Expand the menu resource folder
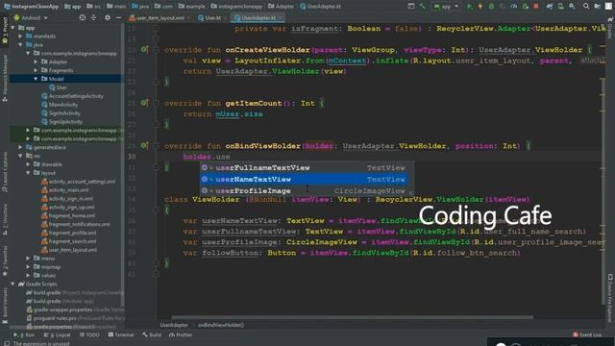Image resolution: width=615 pixels, height=346 pixels. point(28,259)
